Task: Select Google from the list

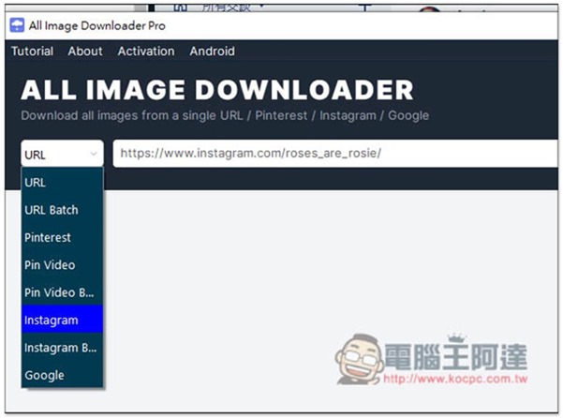Action: (62, 375)
